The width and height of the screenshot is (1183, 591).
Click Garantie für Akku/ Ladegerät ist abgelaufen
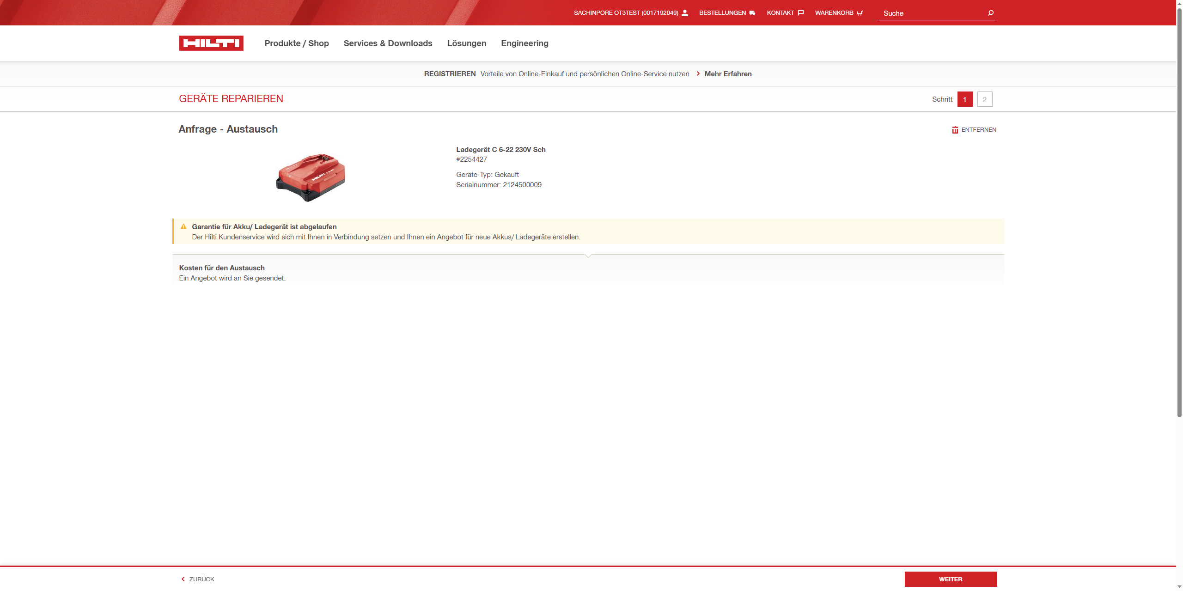(264, 227)
